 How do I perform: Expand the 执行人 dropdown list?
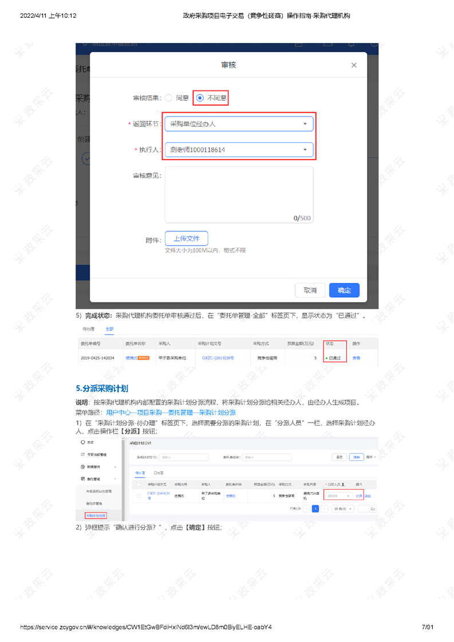pos(239,150)
